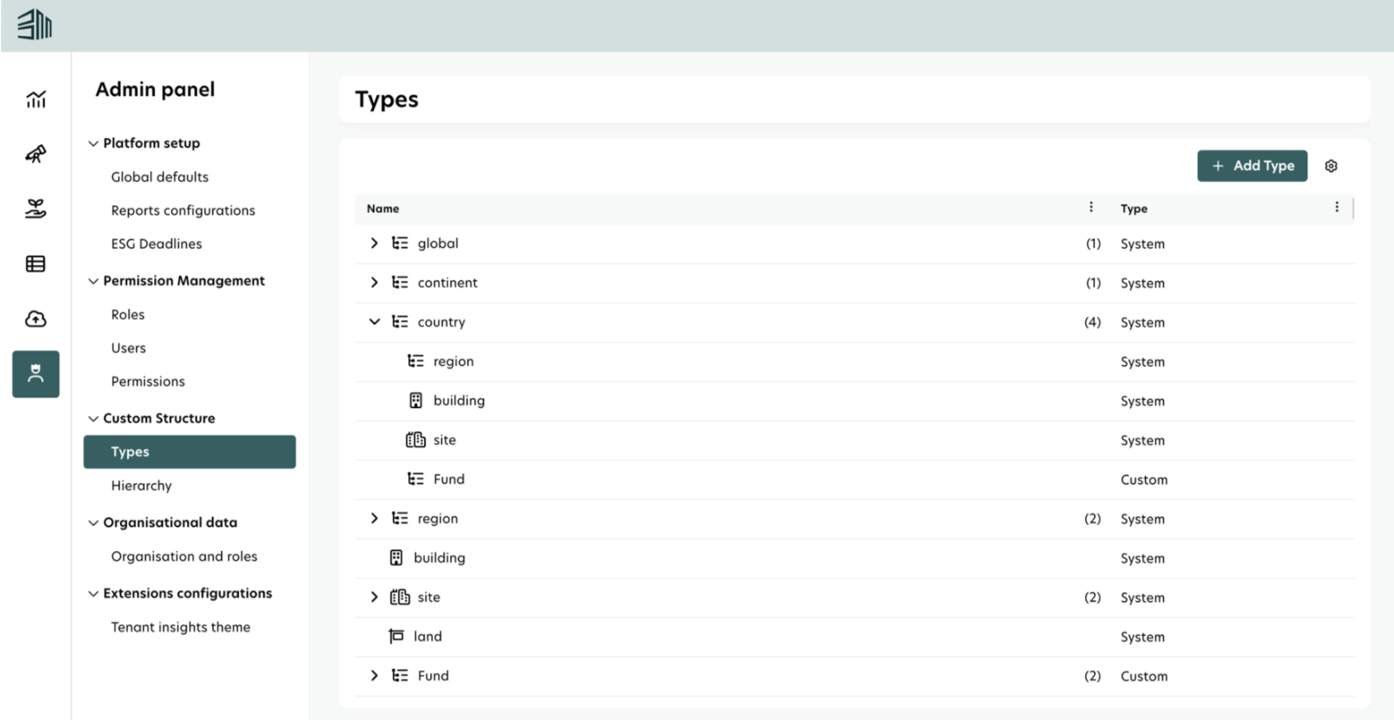This screenshot has height=720, width=1394.
Task: Open the Type column options kebab menu
Action: pyautogui.click(x=1337, y=207)
